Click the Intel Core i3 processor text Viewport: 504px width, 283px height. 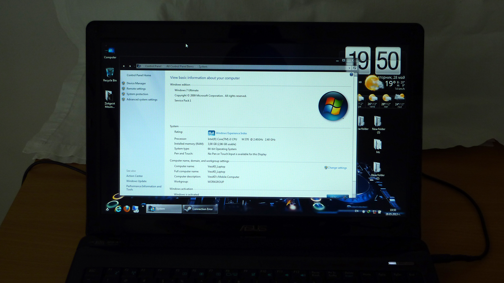point(241,139)
